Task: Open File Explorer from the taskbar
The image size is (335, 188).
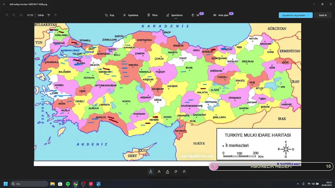Action: [x=52, y=184]
